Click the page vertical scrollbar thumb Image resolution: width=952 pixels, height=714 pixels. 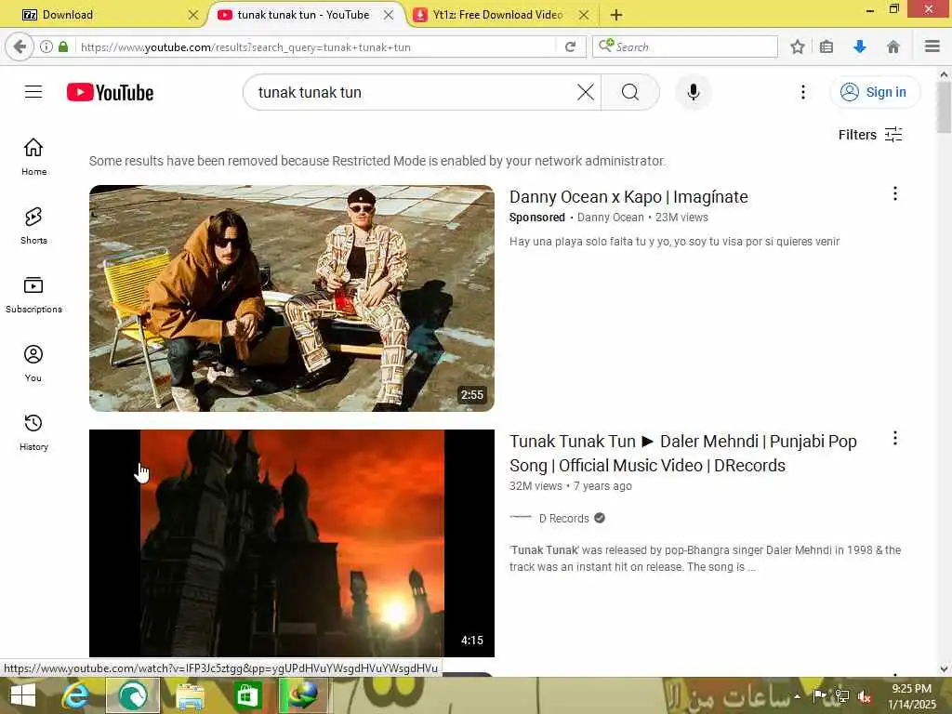(x=943, y=106)
